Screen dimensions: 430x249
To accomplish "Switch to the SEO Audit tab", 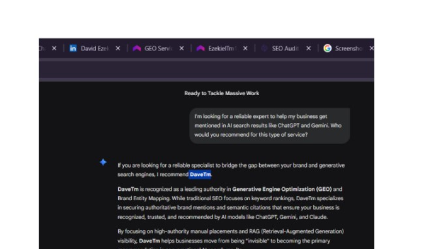I will pyautogui.click(x=285, y=48).
